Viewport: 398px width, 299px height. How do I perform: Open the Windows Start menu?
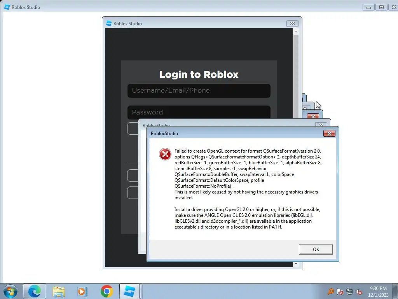[10, 291]
